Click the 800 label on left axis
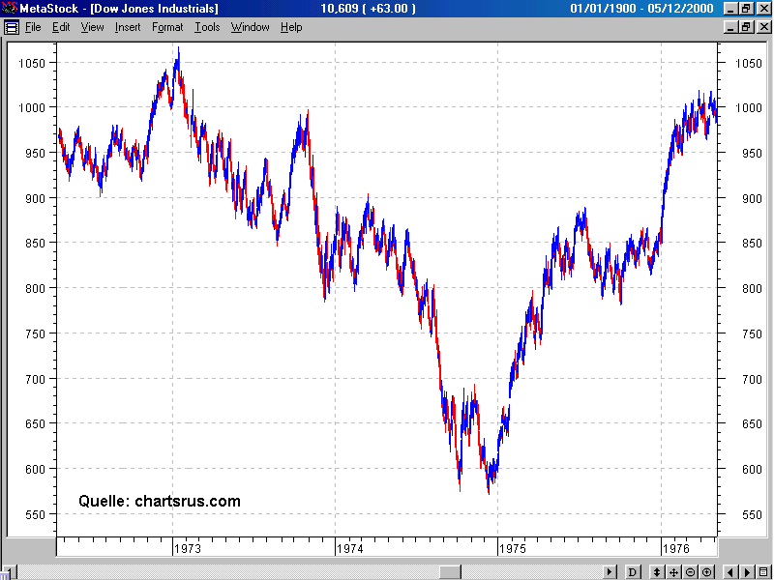The width and height of the screenshot is (774, 580). [35, 288]
